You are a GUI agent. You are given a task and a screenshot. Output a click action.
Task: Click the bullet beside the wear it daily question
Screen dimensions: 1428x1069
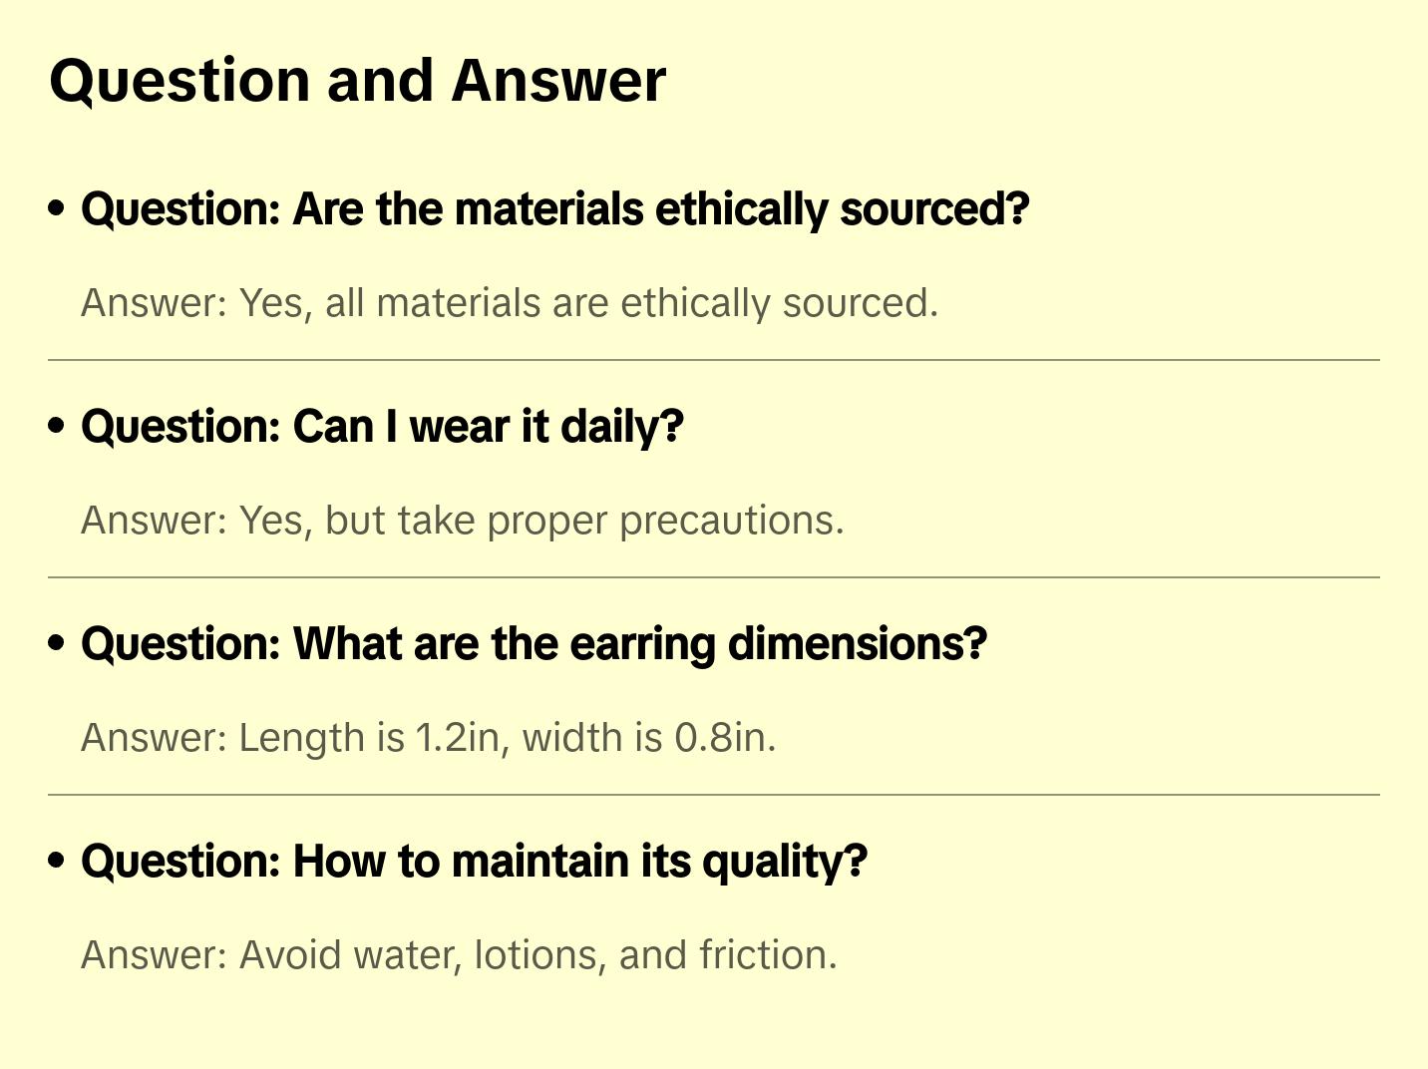pos(57,426)
